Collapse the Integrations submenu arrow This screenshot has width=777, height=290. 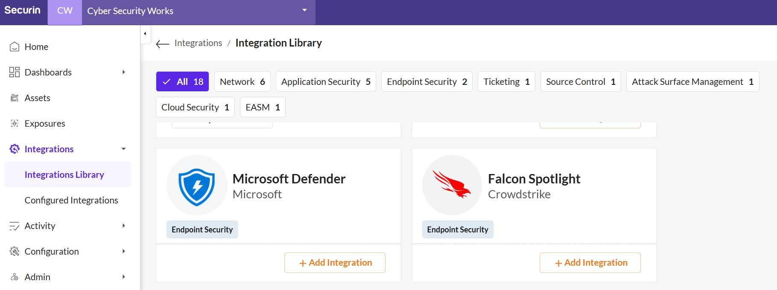tap(124, 149)
